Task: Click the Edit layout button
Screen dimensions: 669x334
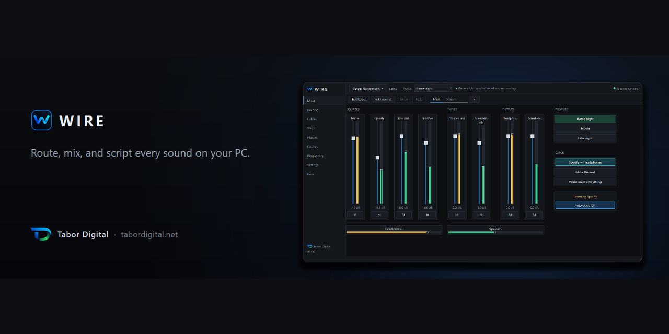Action: coord(359,99)
